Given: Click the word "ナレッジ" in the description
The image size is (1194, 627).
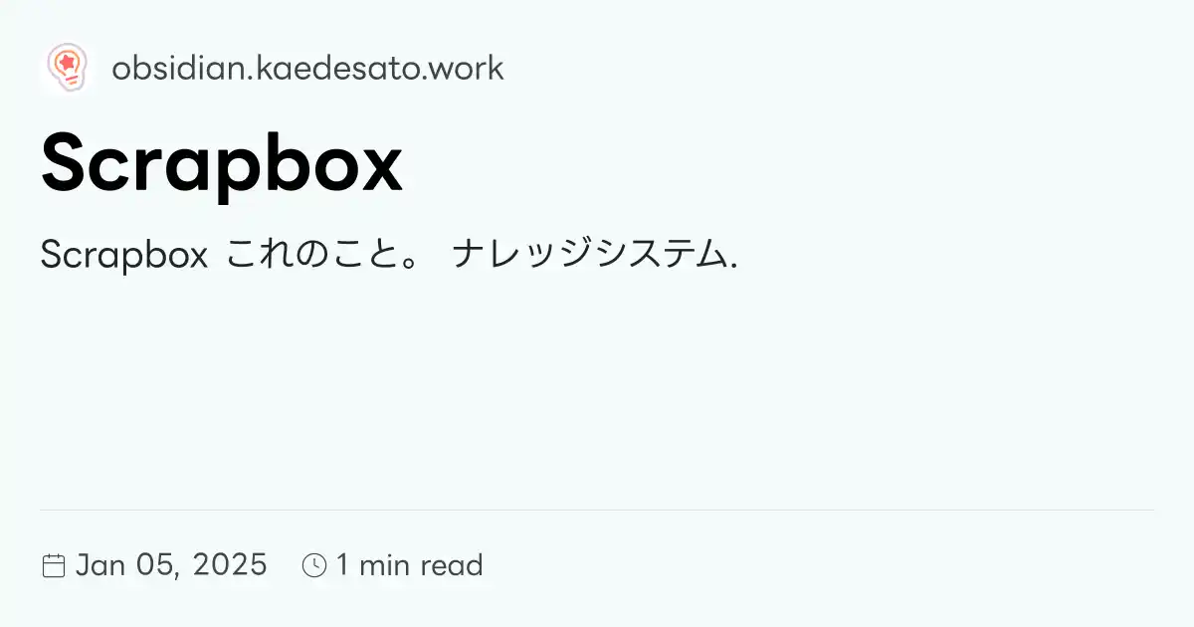Looking at the screenshot, I should click(x=515, y=256).
